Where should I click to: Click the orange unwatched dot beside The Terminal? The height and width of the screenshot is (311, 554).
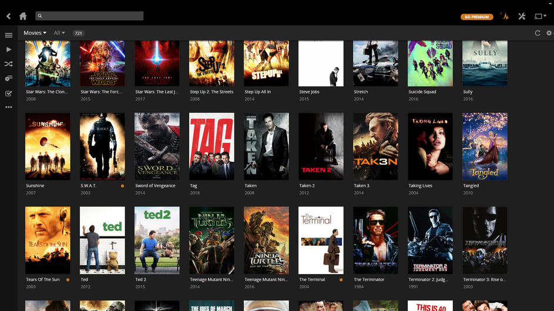(341, 279)
